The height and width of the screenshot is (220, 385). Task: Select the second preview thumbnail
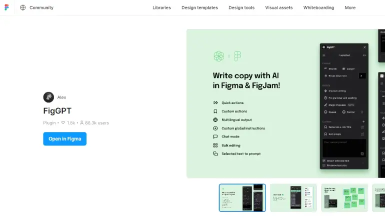point(293,197)
